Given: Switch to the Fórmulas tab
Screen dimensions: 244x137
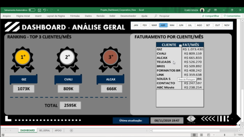Looking at the screenshot, I should [x=75, y=16].
